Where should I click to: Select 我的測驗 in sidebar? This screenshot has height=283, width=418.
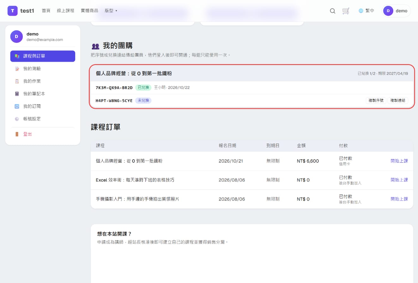coord(43,69)
